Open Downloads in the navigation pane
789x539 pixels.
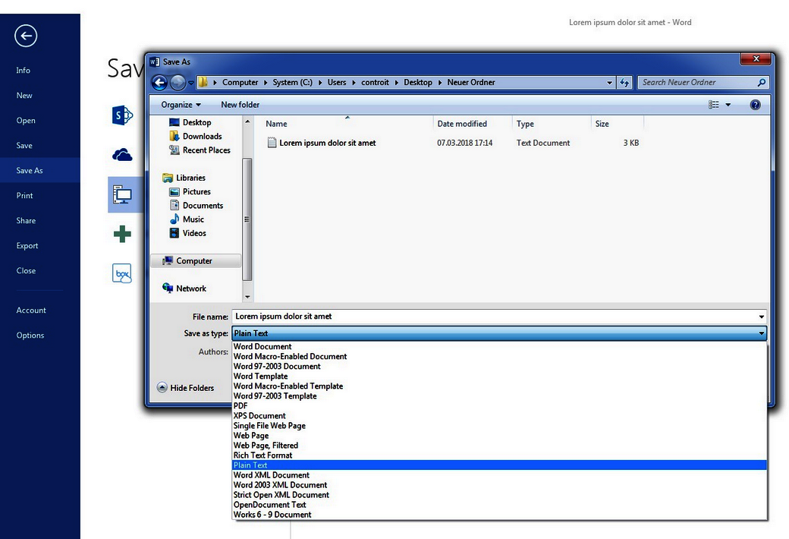click(x=202, y=137)
